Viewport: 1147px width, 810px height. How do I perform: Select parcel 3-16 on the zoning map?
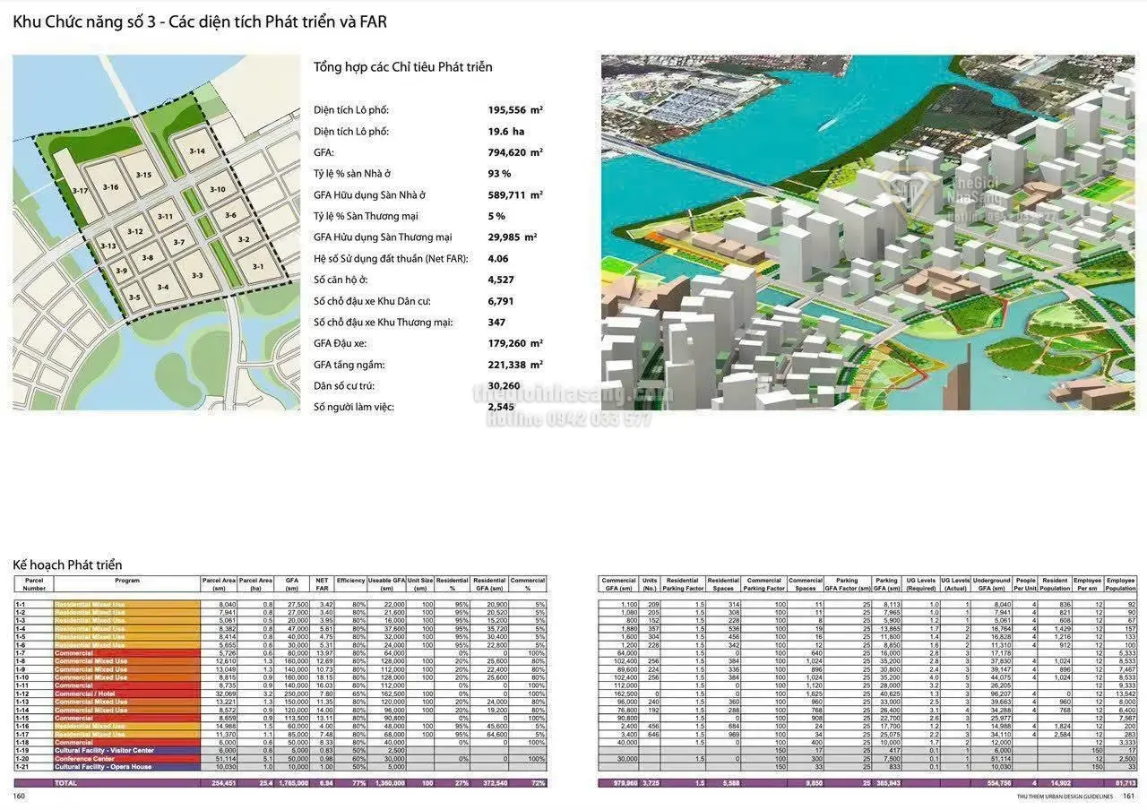click(x=110, y=186)
